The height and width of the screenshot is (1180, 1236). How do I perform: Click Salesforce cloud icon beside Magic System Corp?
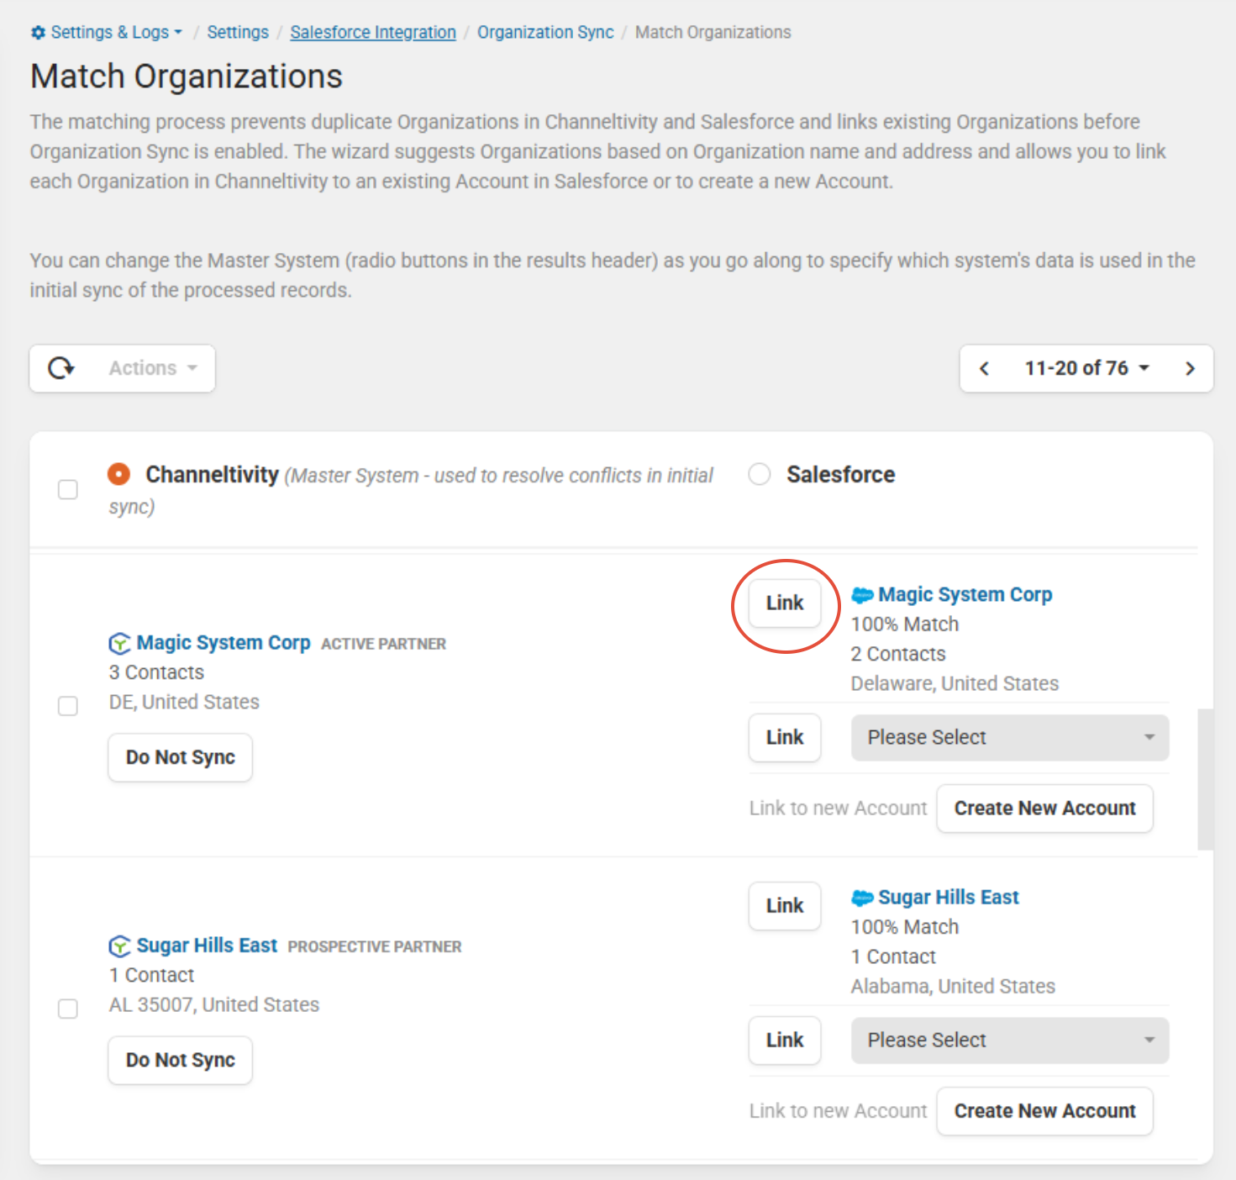(862, 595)
